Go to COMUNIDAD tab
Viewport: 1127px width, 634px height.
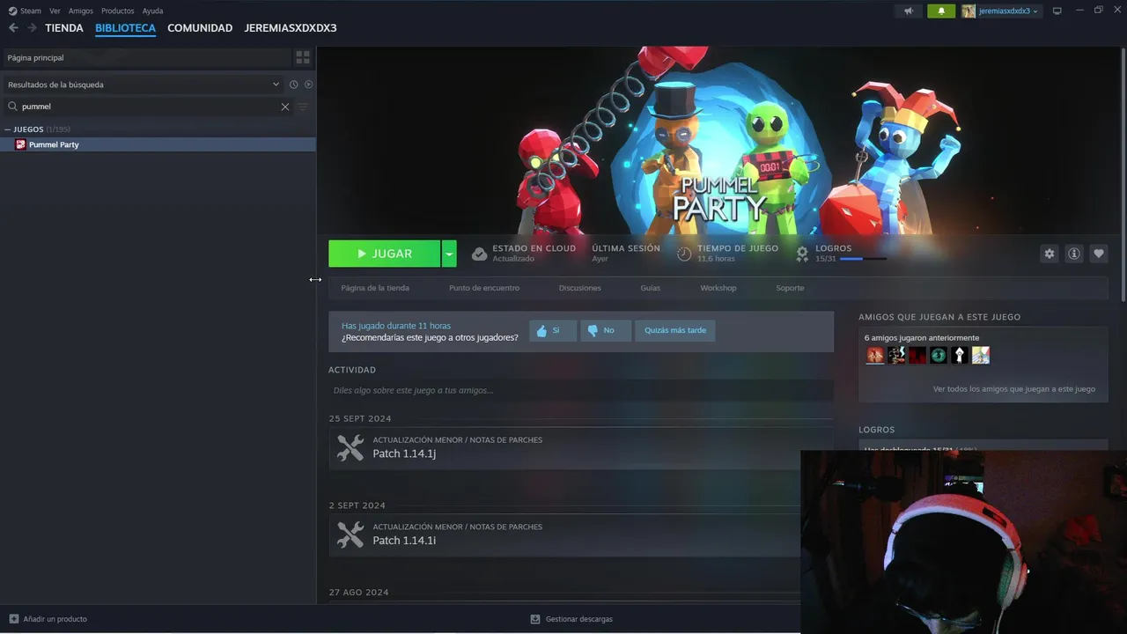pos(200,28)
